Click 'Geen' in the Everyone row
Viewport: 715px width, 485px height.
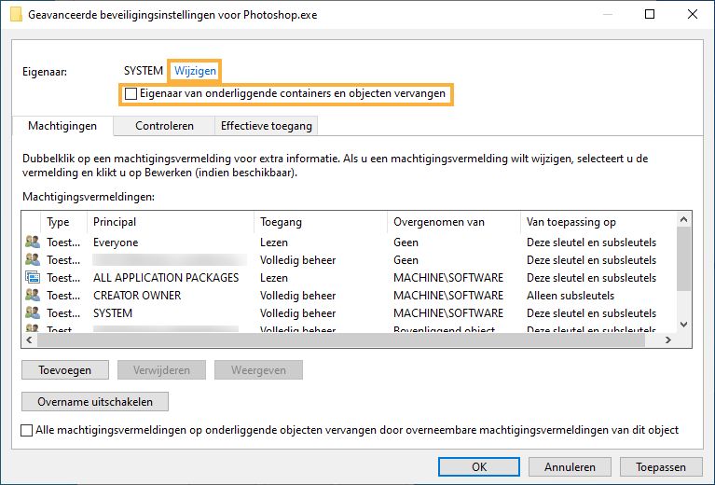[406, 242]
